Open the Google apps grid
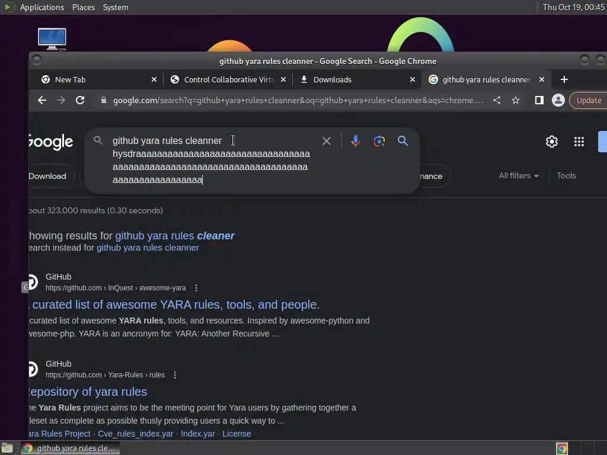This screenshot has height=455, width=607. [579, 142]
